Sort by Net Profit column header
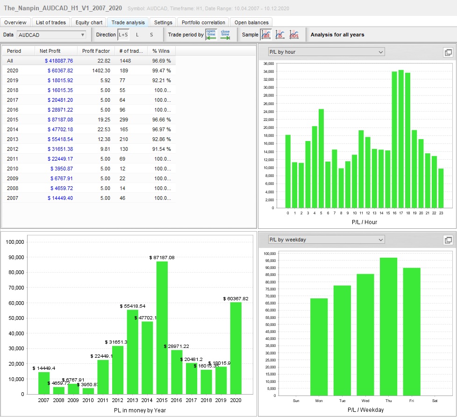Screen dimensions: 457x417 coord(50,51)
